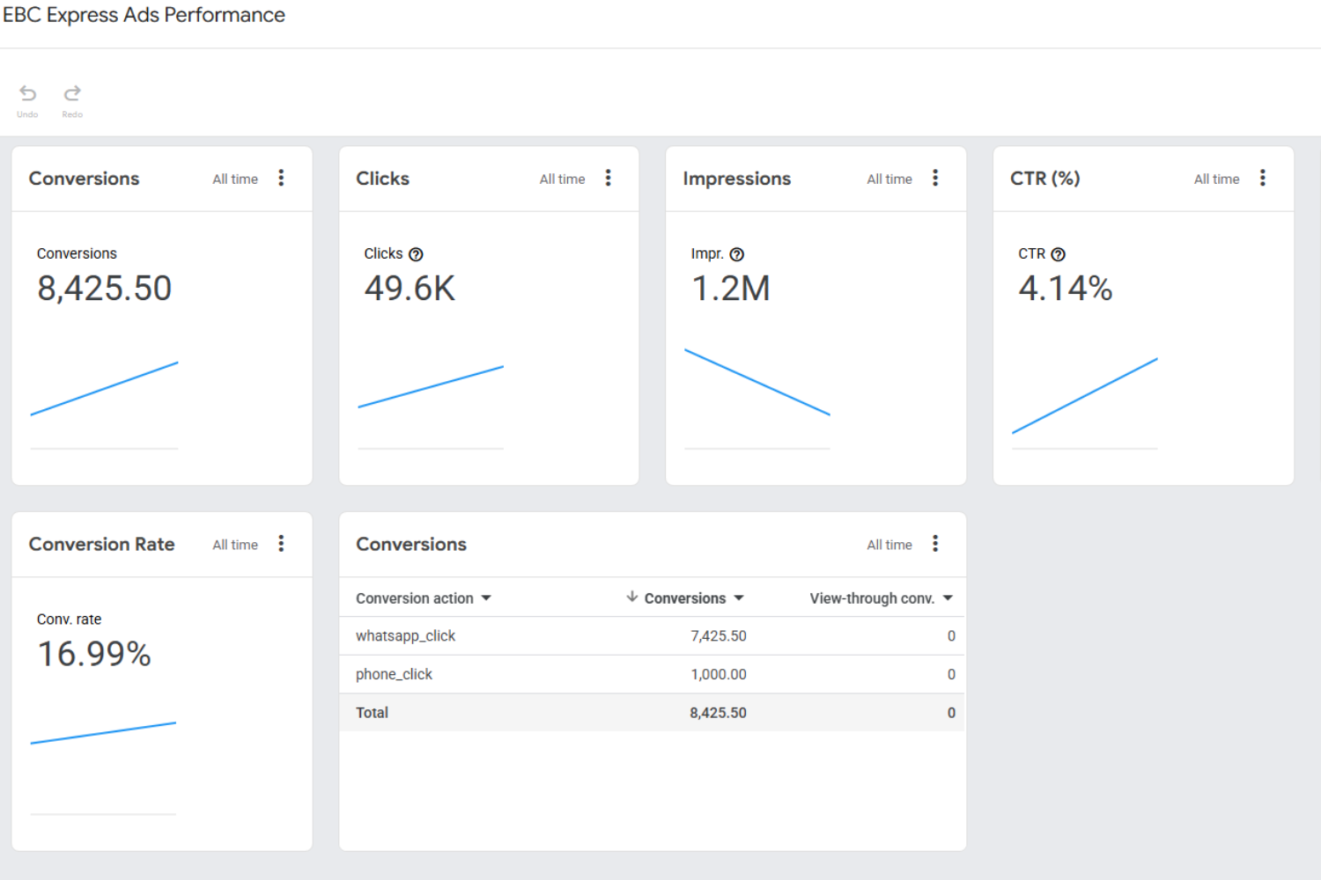Click the Impressions card title
This screenshot has height=880, width=1321.
(x=736, y=179)
